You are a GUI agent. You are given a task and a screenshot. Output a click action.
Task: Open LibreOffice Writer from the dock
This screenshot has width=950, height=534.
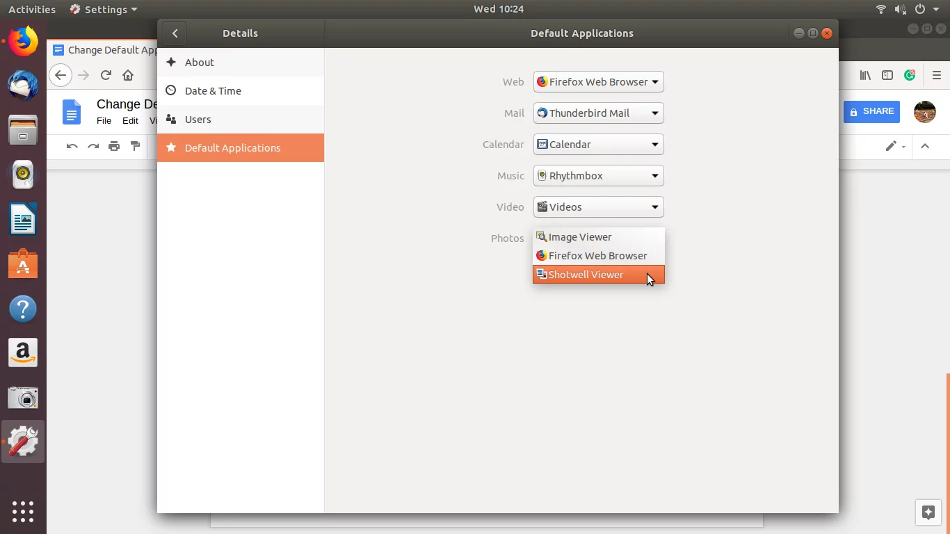[x=23, y=220]
